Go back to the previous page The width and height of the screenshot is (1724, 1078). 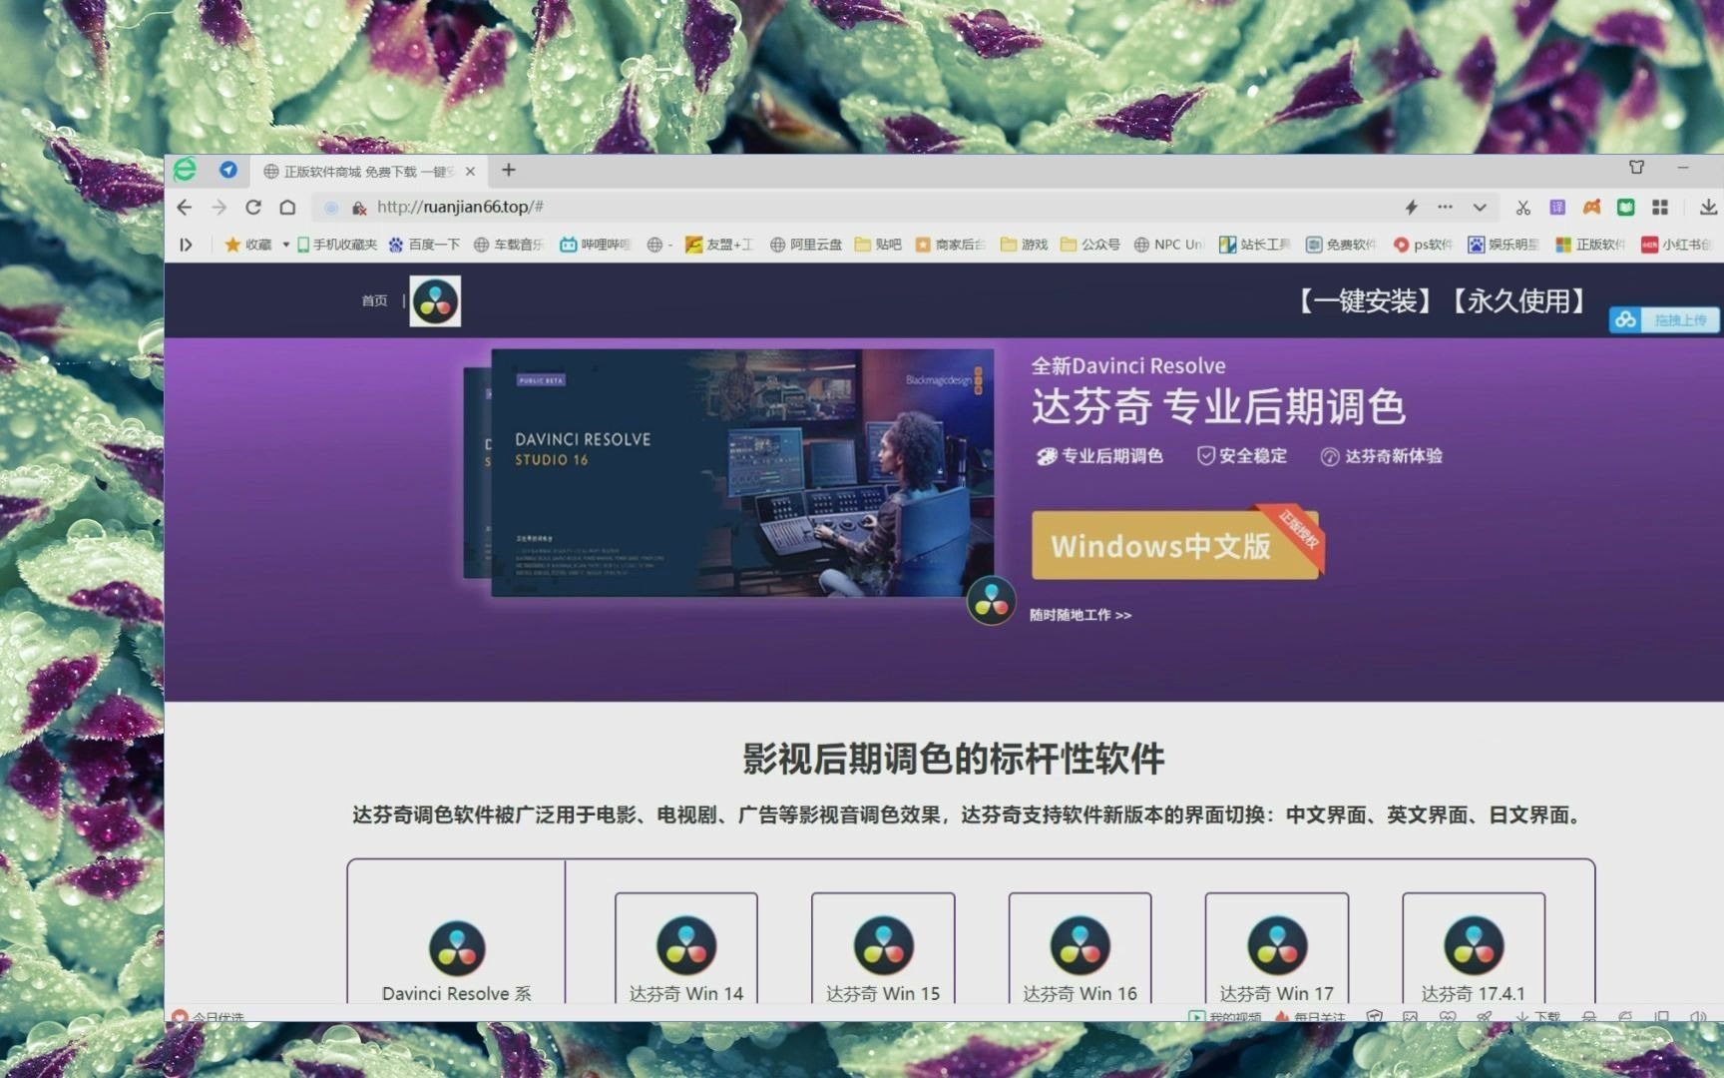tap(185, 208)
